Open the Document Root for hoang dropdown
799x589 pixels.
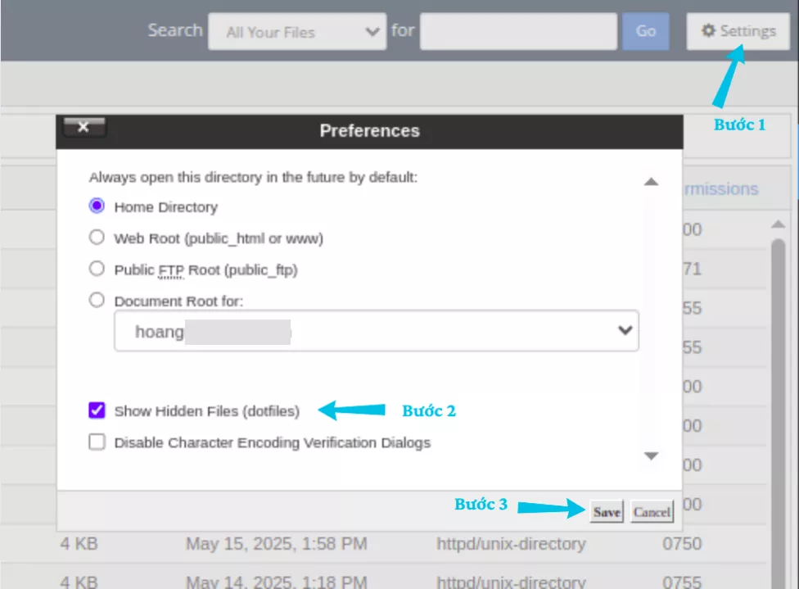coord(377,331)
